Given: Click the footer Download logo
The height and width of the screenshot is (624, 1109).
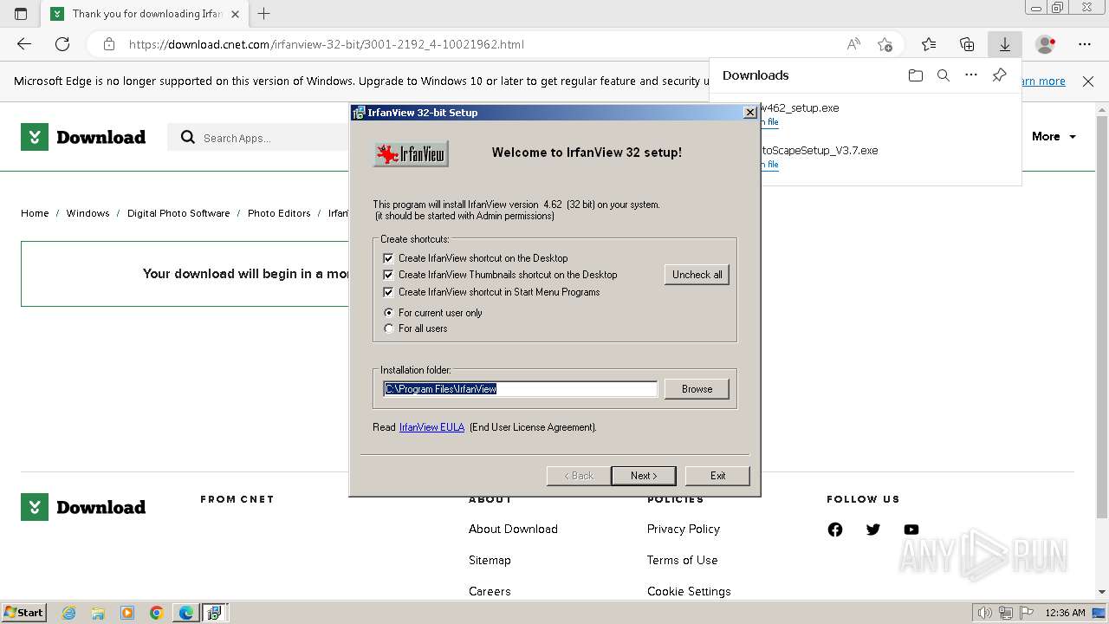Looking at the screenshot, I should [83, 507].
